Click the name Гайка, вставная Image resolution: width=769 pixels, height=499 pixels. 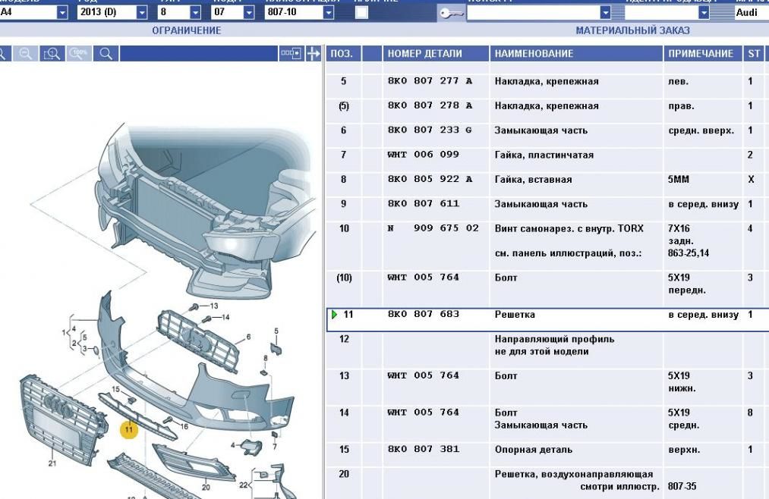tap(533, 180)
